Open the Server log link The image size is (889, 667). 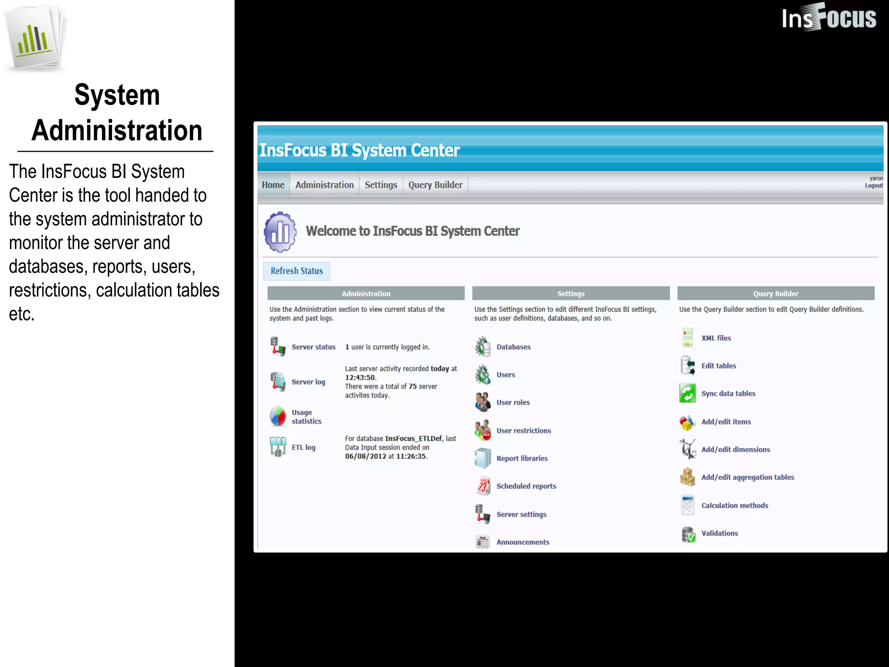click(x=308, y=382)
